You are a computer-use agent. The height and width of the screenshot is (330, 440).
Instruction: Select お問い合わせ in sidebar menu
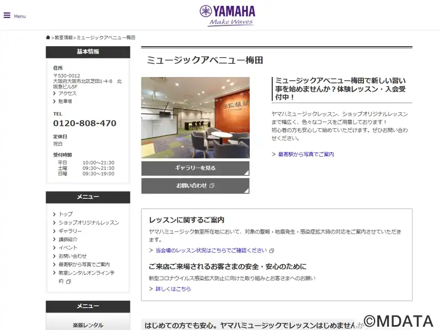click(73, 256)
